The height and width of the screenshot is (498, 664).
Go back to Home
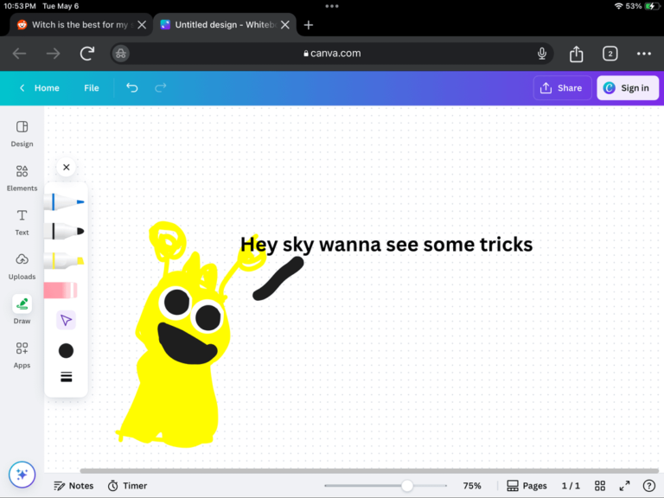pos(40,88)
